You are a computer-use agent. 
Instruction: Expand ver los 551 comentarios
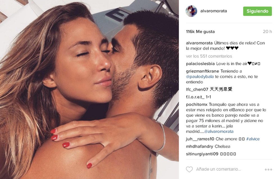209,56
